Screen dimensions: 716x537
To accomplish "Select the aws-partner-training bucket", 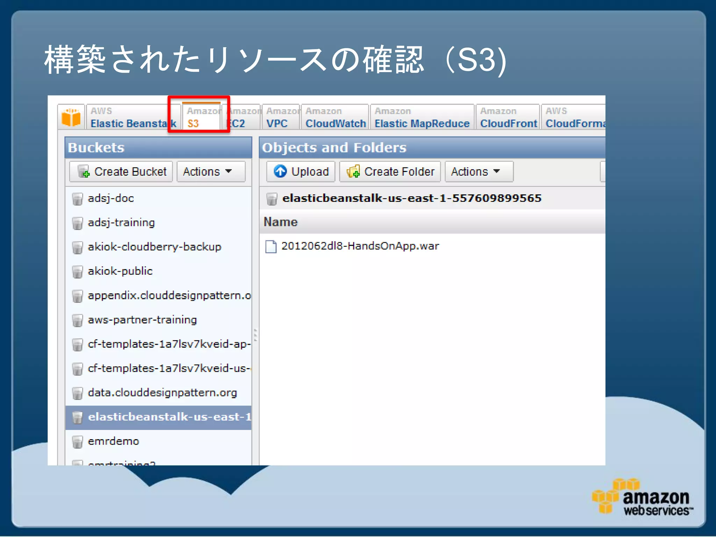I will coord(142,320).
